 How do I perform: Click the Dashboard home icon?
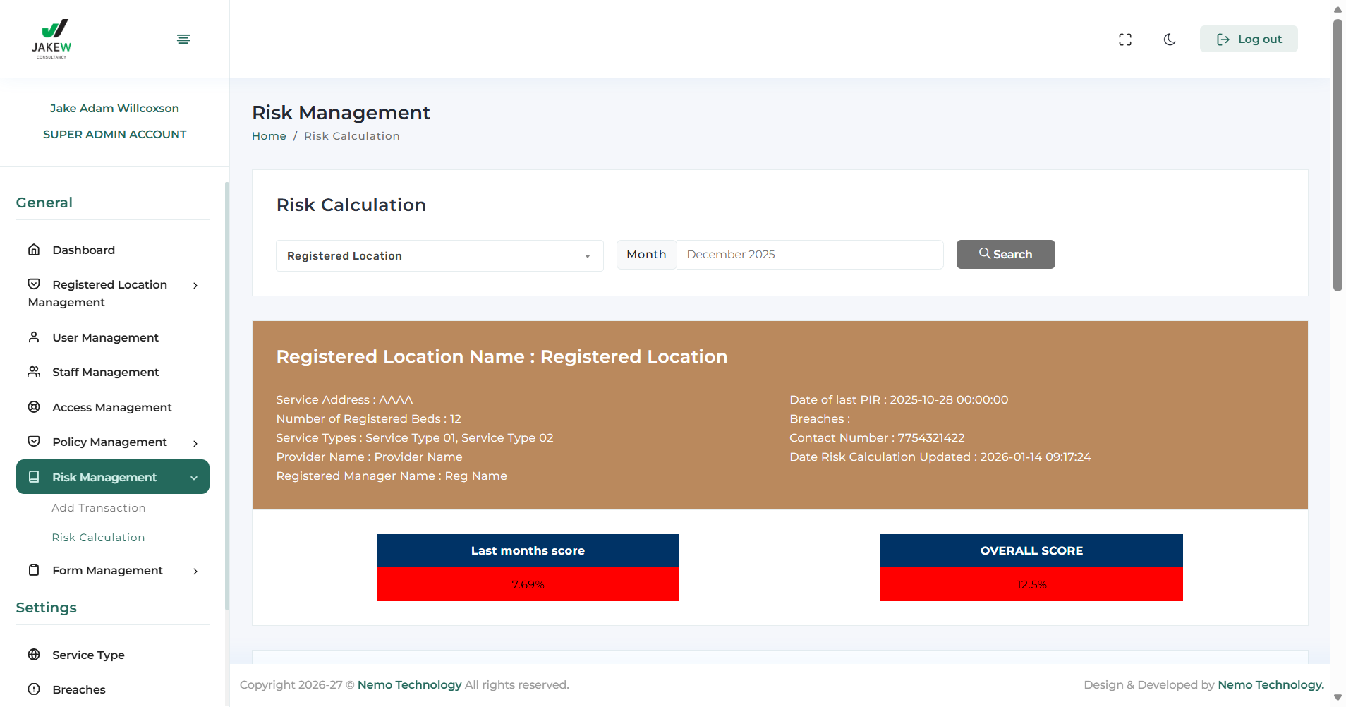pos(34,250)
